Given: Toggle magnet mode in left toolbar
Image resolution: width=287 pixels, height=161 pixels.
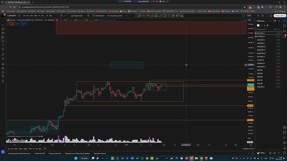Looking at the screenshot, I should coord(3,64).
